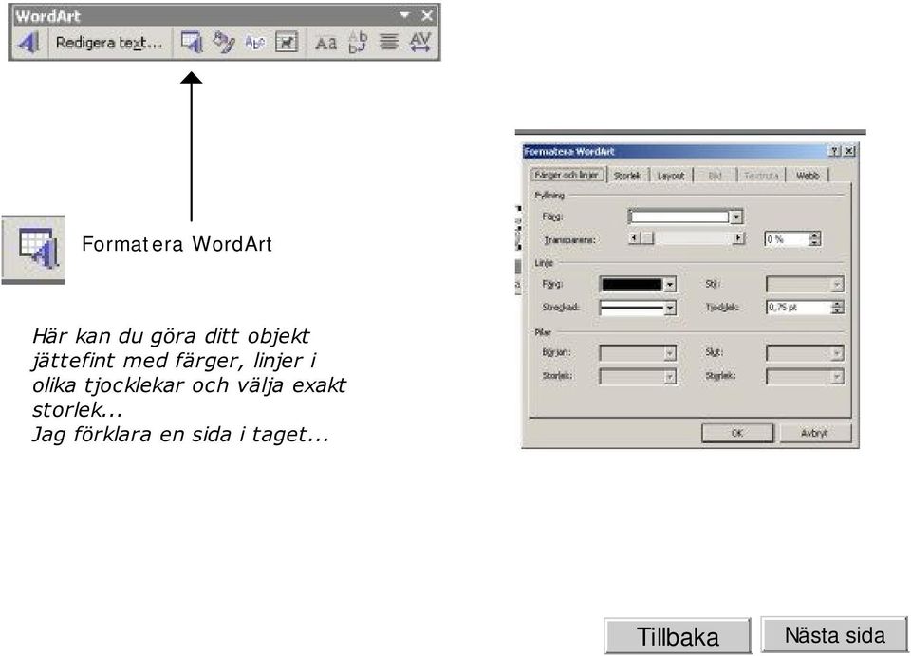Click the Redigera text button
This screenshot has width=911, height=656.
coord(108,43)
